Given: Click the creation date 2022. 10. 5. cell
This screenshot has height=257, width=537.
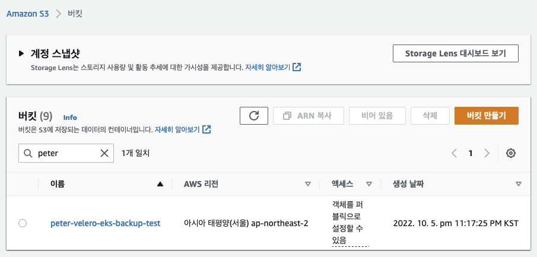Looking at the screenshot, I should tap(456, 223).
